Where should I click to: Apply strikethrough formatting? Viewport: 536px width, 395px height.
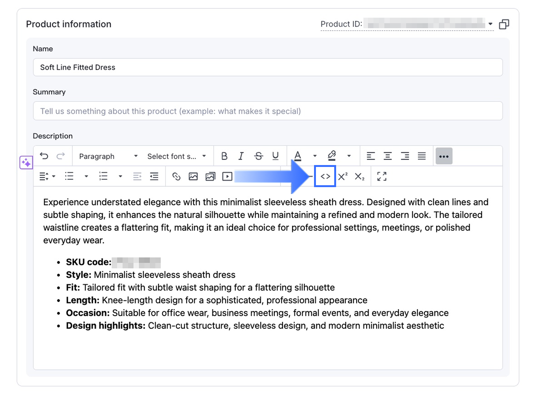pos(259,156)
